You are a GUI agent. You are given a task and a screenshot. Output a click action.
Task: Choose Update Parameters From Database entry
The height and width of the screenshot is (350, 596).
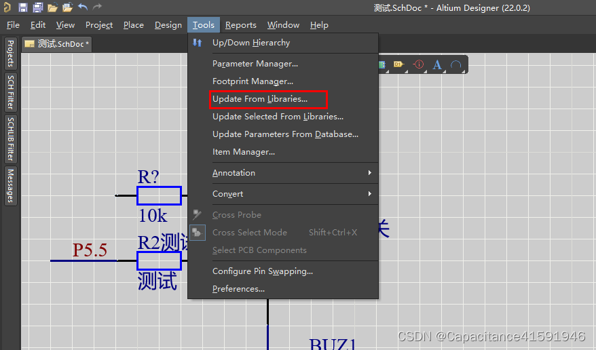pyautogui.click(x=283, y=134)
